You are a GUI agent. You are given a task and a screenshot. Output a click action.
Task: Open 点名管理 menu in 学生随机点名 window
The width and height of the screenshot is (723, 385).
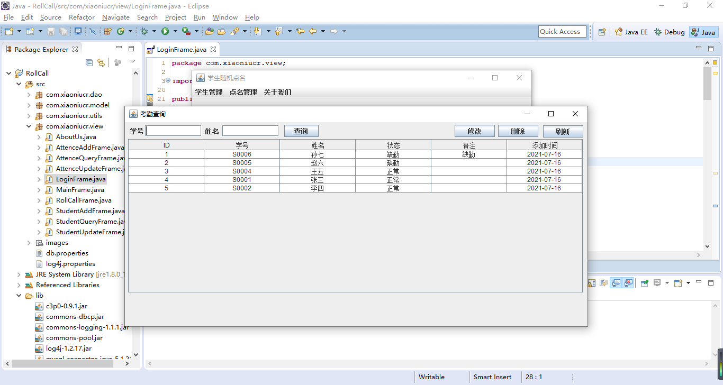[243, 92]
